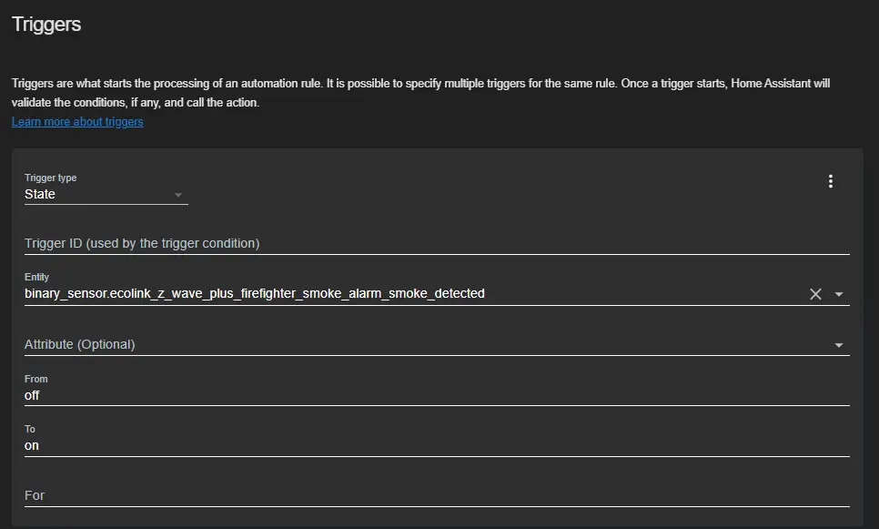Screen dimensions: 879x529
Task: Expand the Entity picker dropdown arrow
Action: [839, 294]
